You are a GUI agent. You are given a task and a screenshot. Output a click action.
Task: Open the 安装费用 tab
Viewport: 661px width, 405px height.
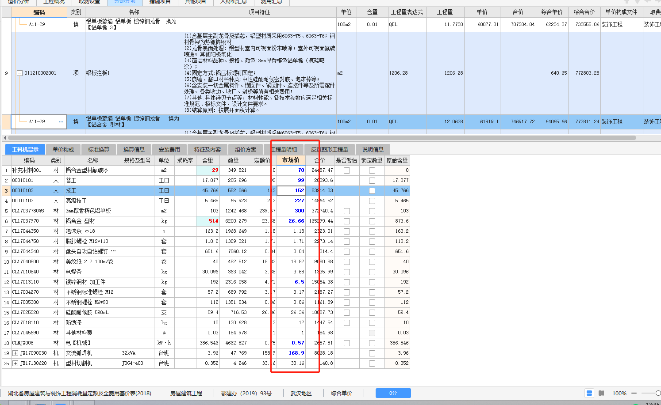pyautogui.click(x=169, y=149)
